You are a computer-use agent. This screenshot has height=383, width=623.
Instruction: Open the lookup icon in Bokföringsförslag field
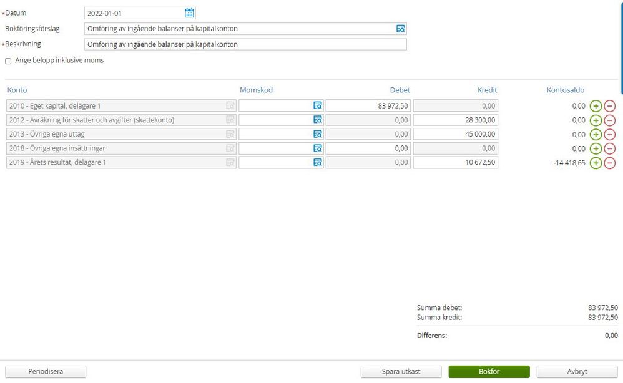click(x=400, y=29)
